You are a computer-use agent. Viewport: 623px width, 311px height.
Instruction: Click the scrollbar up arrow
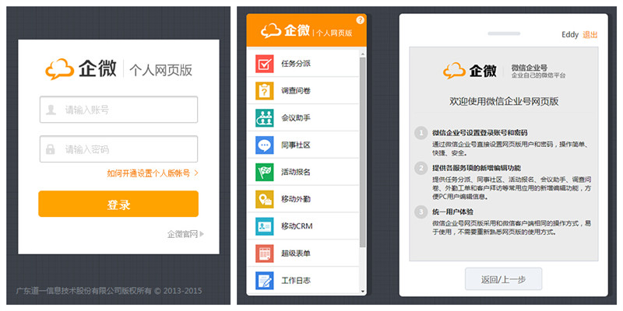362,54
